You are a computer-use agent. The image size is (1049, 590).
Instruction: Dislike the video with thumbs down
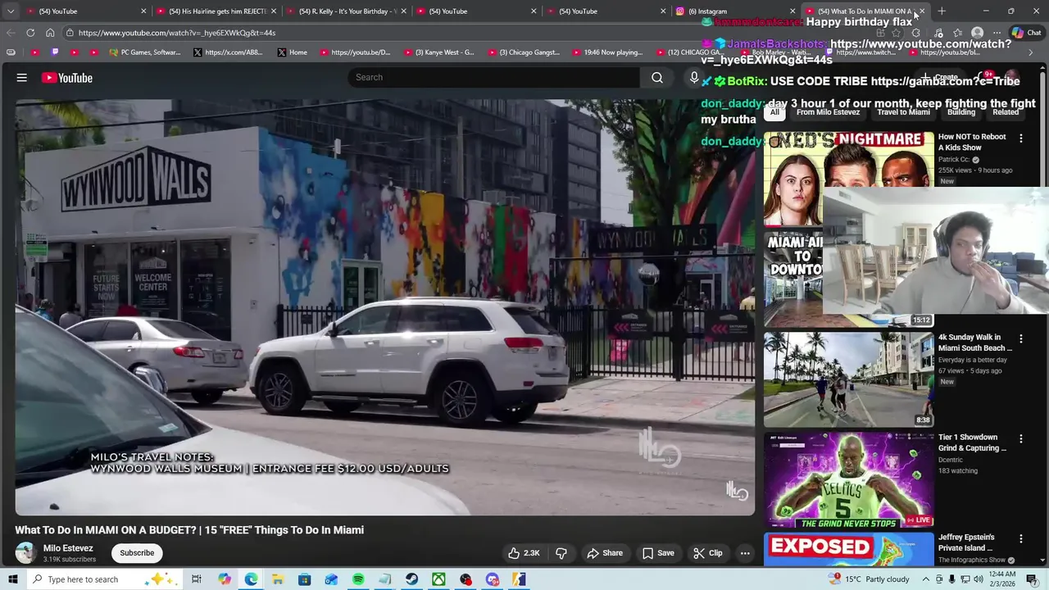(561, 553)
